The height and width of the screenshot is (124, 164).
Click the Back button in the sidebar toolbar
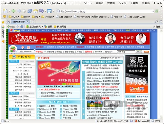coord(11,27)
